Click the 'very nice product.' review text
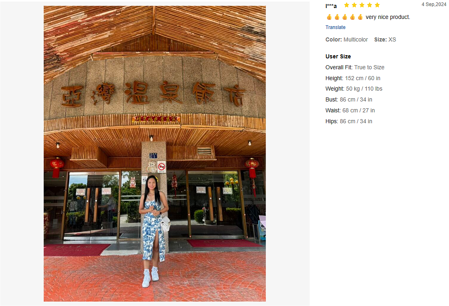Viewport: 449px width, 306px height. click(388, 17)
